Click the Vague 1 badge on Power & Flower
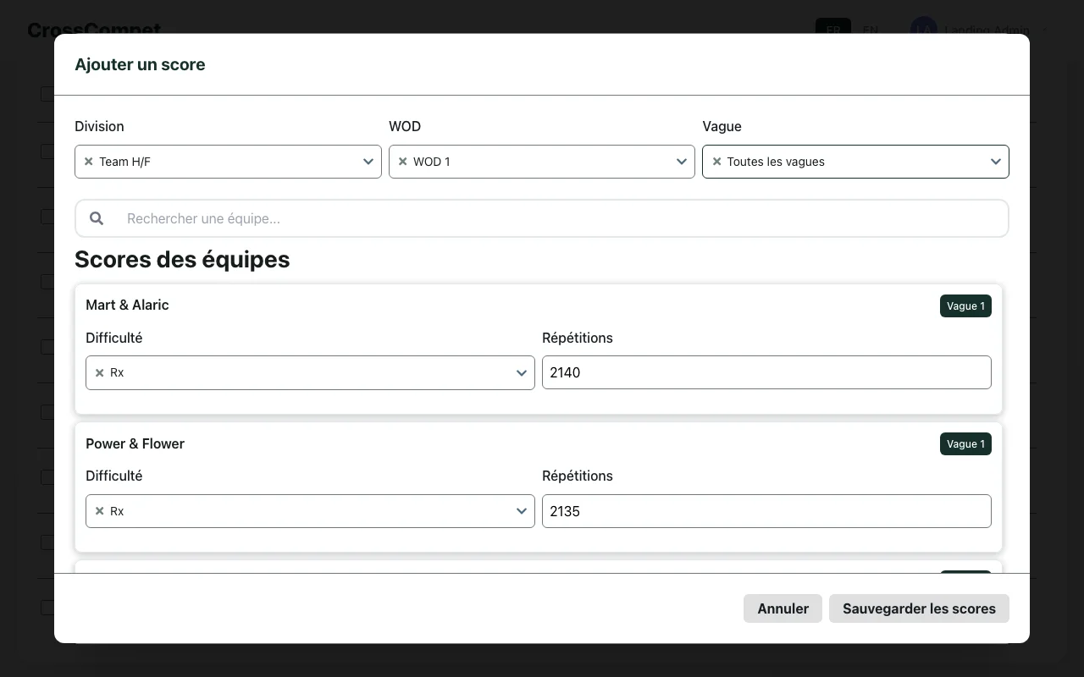The image size is (1084, 677). click(965, 444)
